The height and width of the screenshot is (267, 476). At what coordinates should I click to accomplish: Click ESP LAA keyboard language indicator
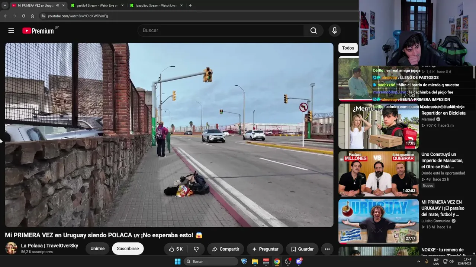(436, 261)
